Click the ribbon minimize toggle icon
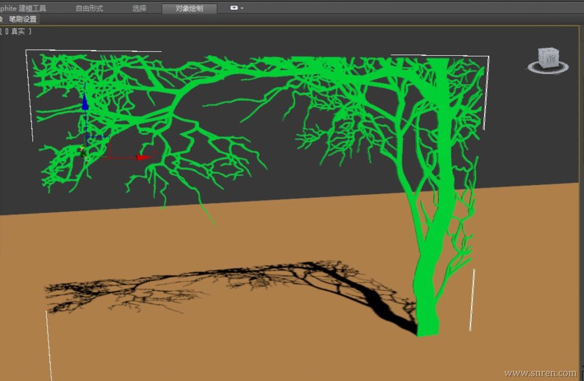 (234, 8)
